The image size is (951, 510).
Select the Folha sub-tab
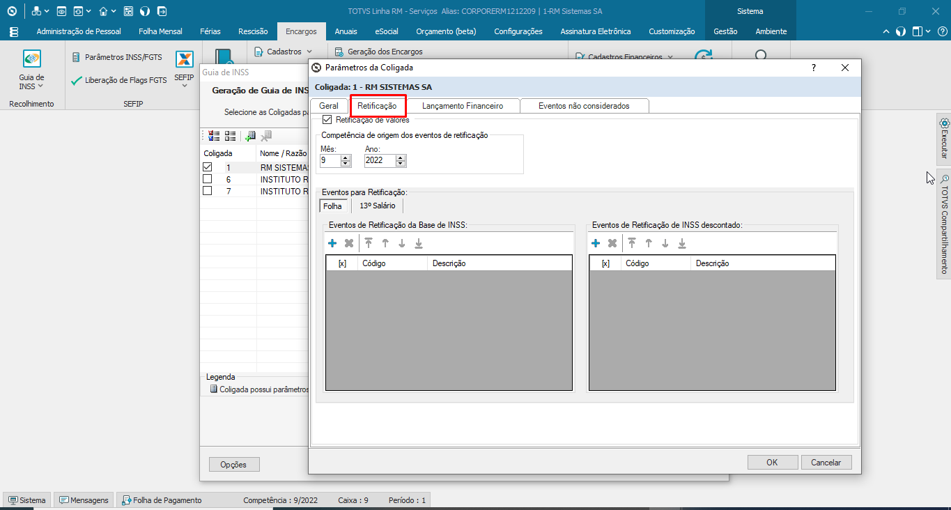point(333,206)
